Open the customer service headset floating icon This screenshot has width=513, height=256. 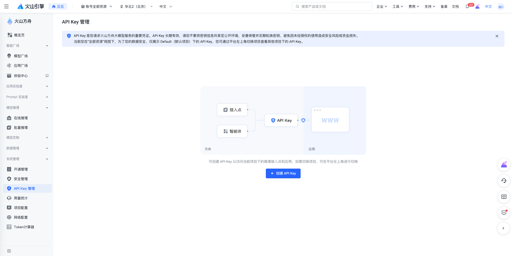click(x=504, y=181)
